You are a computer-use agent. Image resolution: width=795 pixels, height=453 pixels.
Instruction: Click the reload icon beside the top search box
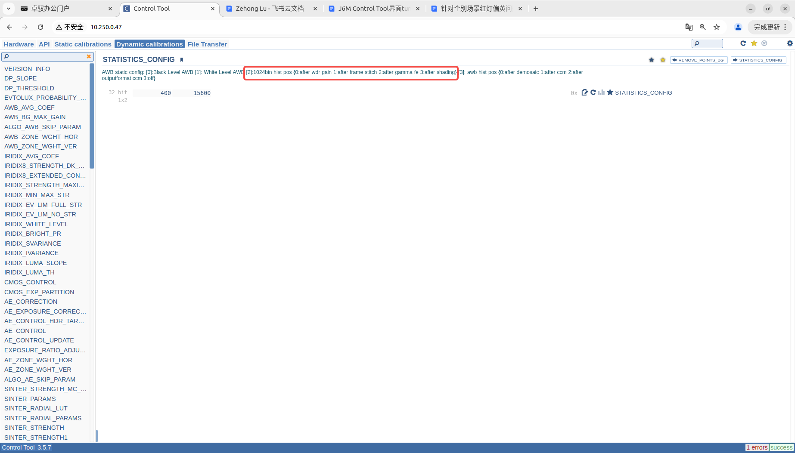click(743, 43)
